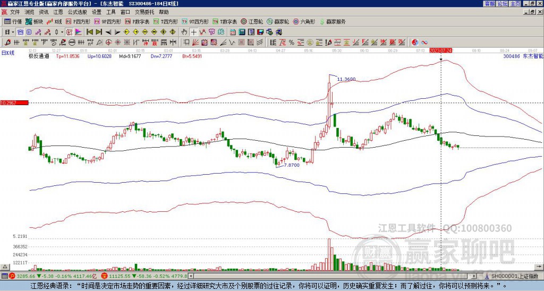
Task: Open the 工具 menu
Action: pyautogui.click(x=110, y=12)
